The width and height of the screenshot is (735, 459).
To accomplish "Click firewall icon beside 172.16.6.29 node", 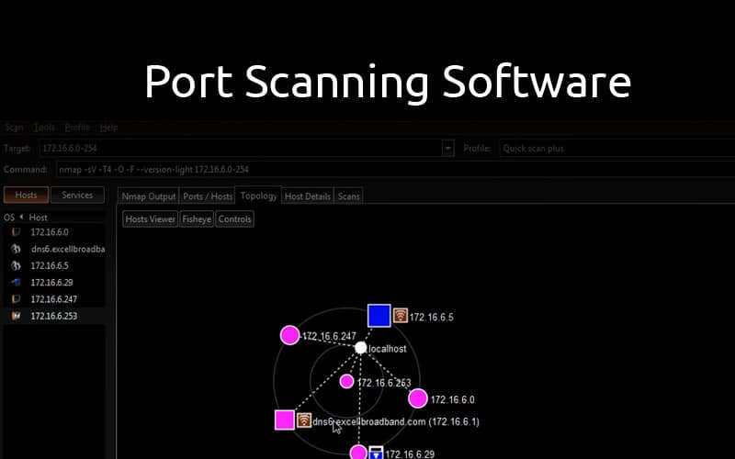I will 376,453.
